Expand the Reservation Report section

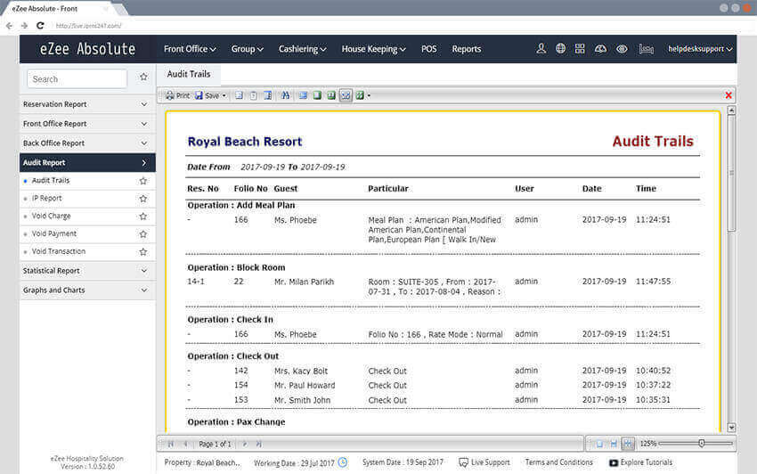(87, 104)
